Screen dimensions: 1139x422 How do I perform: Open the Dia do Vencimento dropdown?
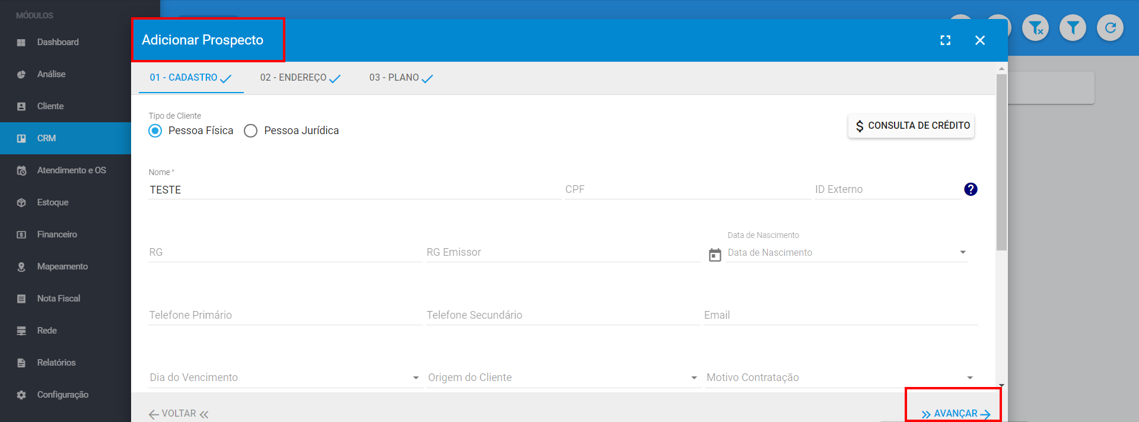[x=285, y=377]
